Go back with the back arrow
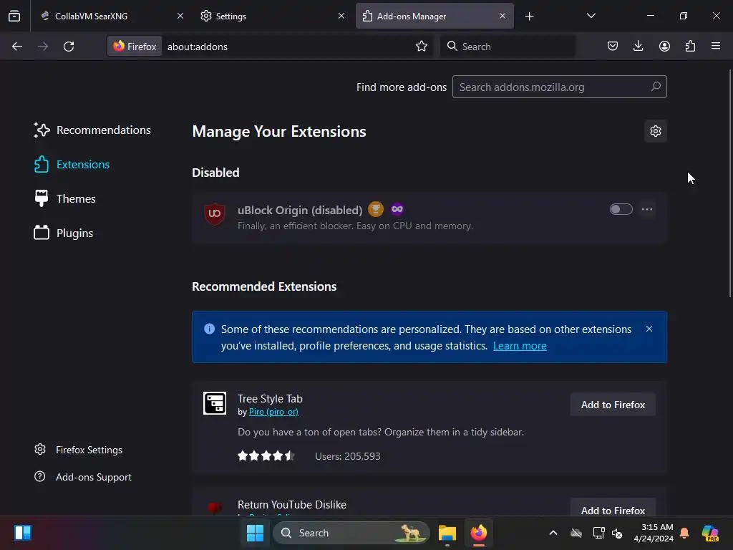This screenshot has width=733, height=550. pyautogui.click(x=17, y=47)
